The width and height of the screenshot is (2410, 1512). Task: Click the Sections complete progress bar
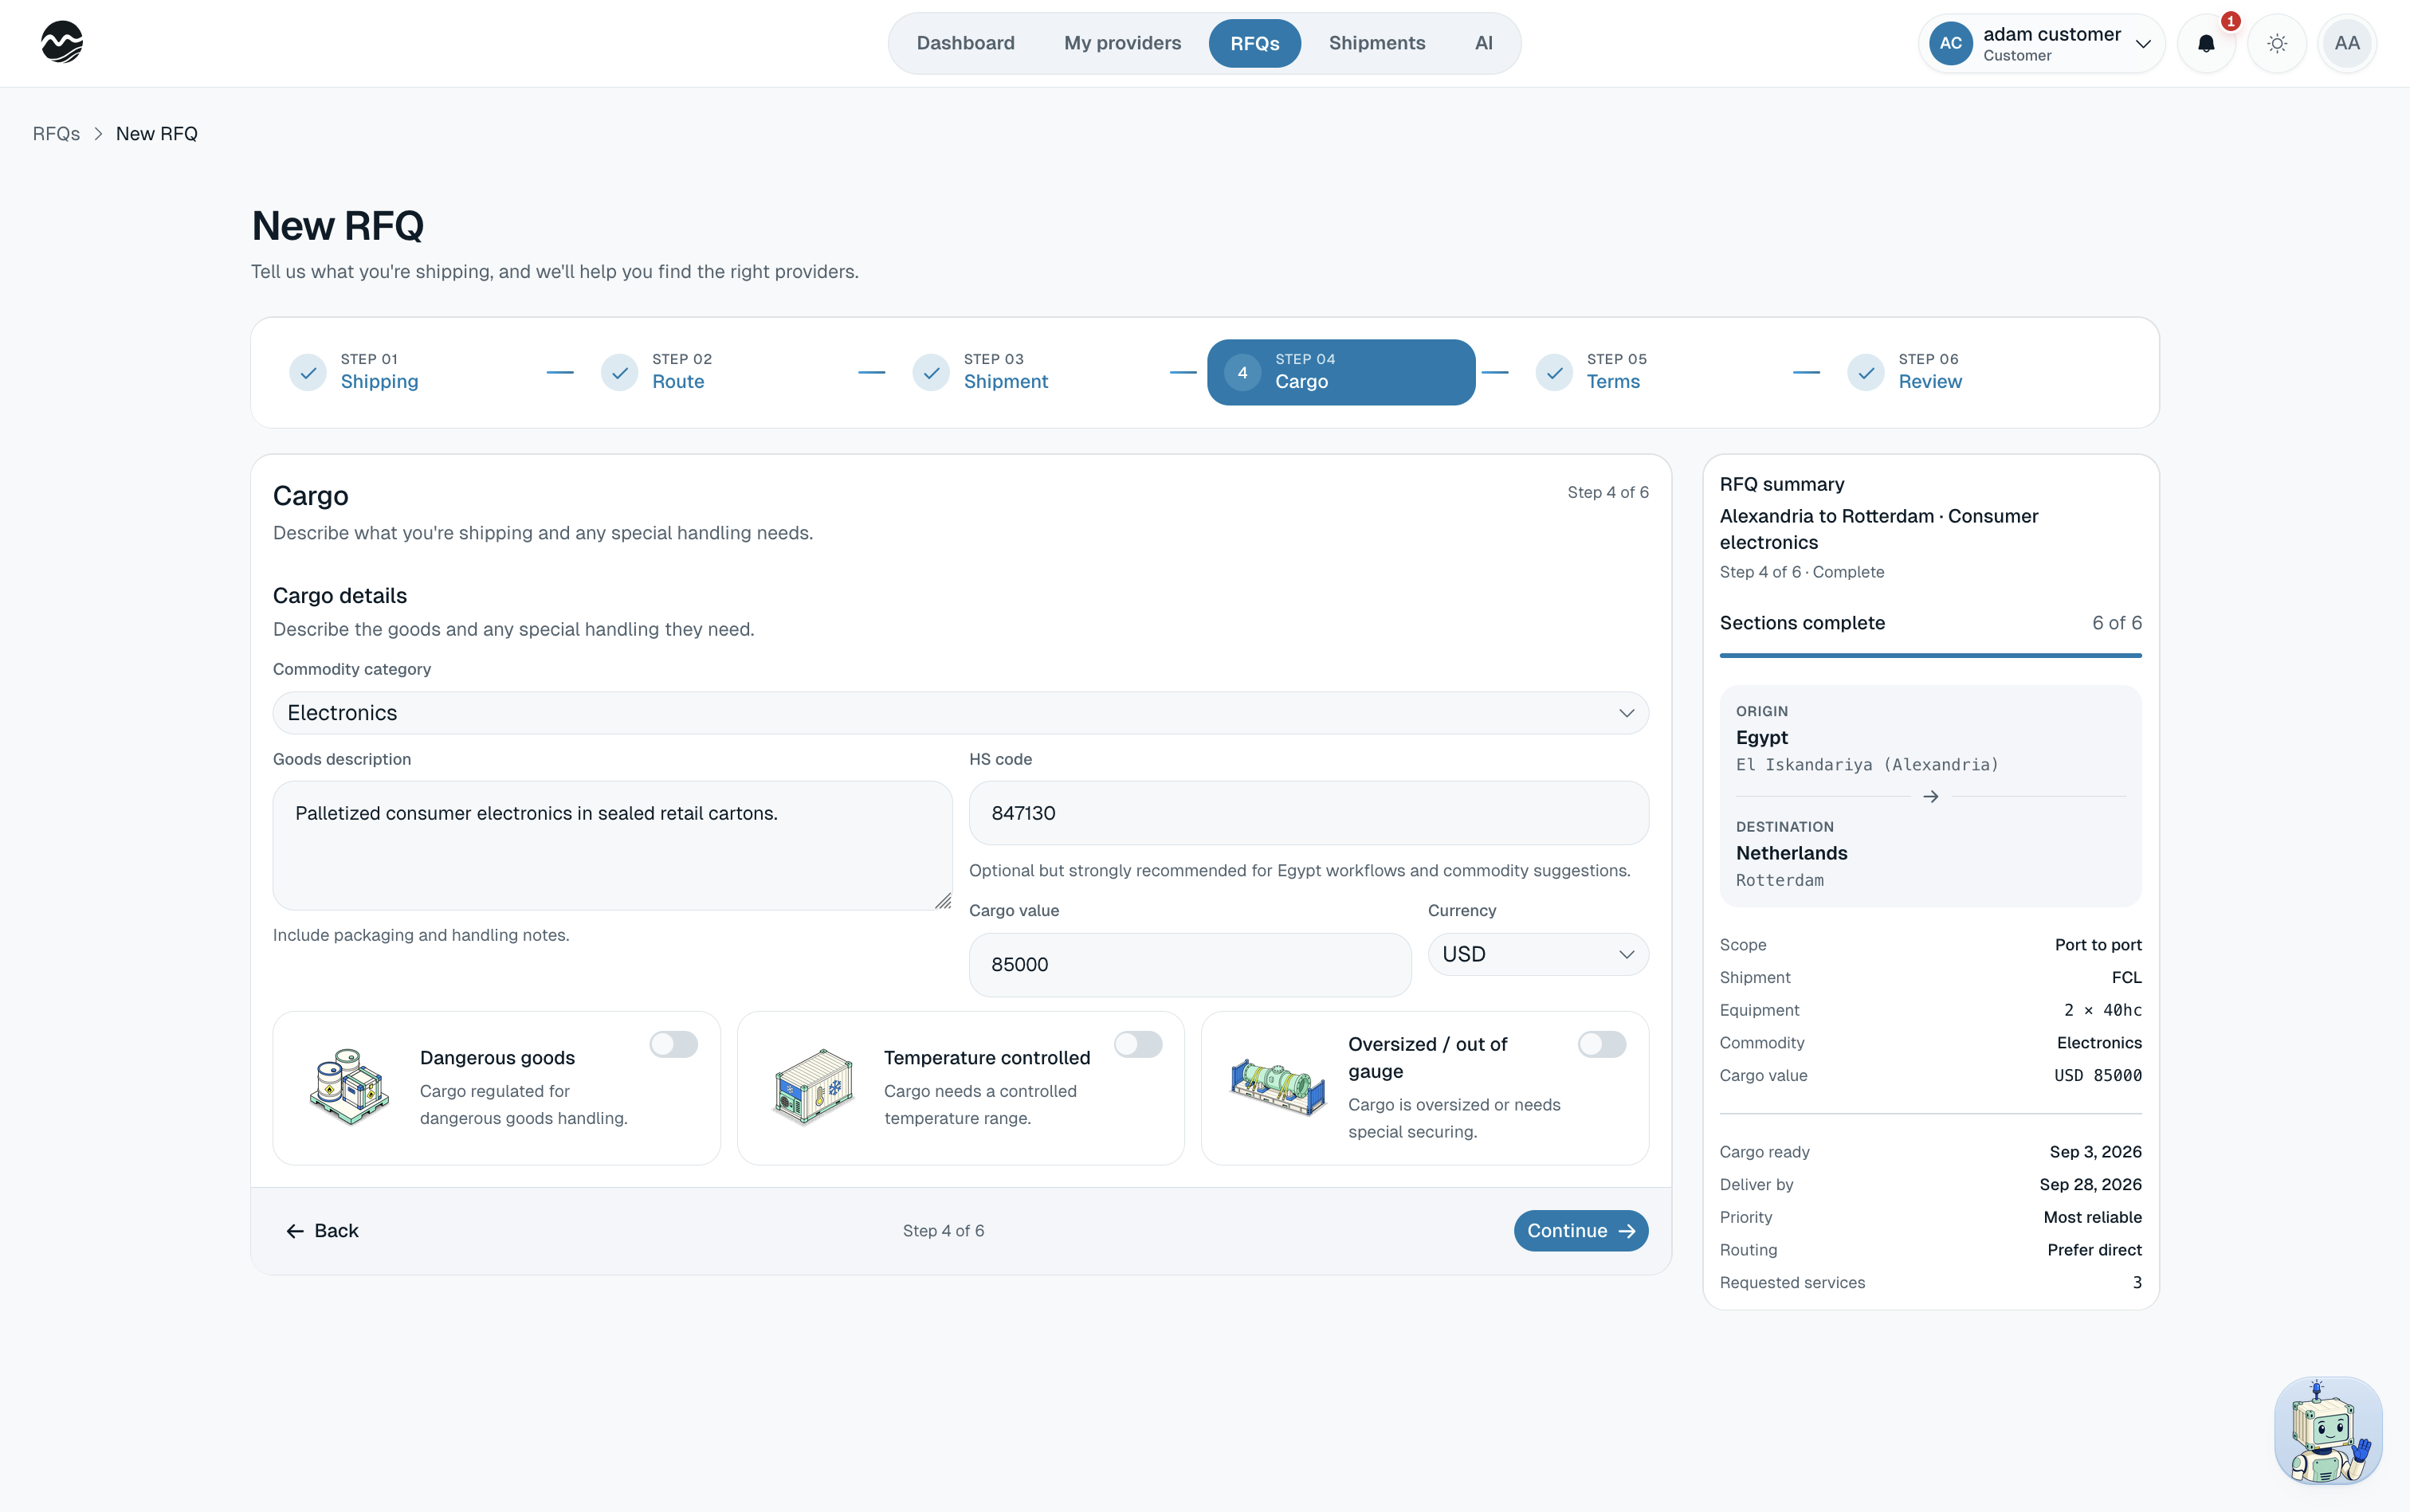pyautogui.click(x=1929, y=656)
